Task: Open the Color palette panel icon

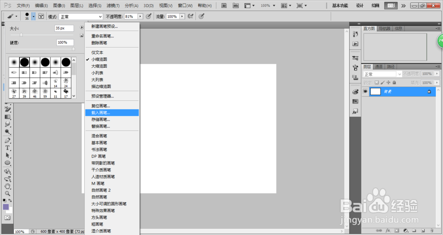Action: click(x=355, y=92)
